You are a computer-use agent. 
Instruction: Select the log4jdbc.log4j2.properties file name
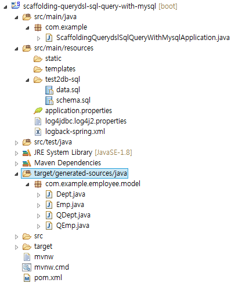pos(86,121)
